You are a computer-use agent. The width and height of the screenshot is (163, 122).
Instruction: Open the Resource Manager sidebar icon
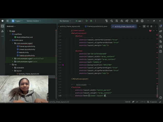[3, 31]
